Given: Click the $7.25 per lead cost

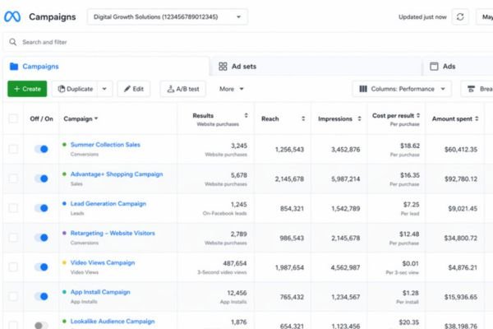Looking at the screenshot, I should coord(412,204).
